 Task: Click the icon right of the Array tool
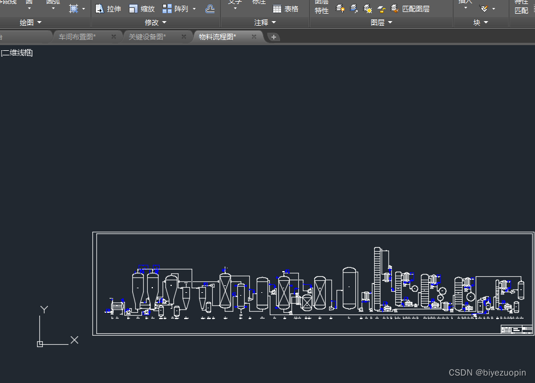210,9
